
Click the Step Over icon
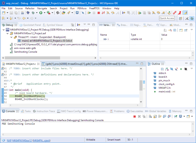click(113, 13)
